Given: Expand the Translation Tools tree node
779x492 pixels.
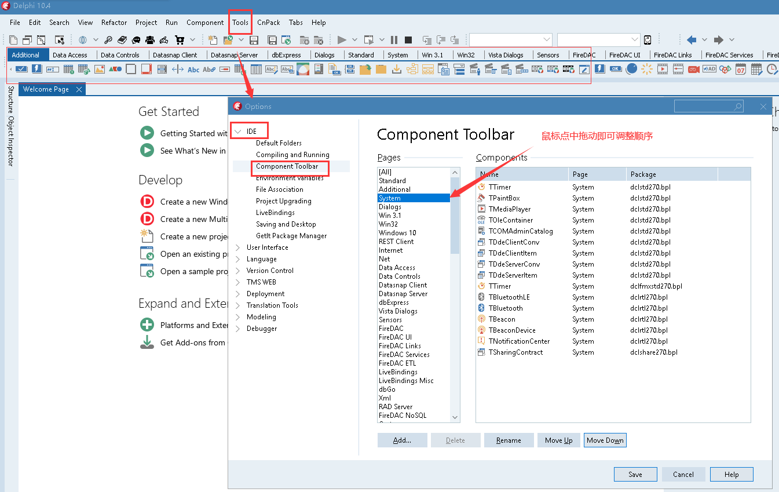Looking at the screenshot, I should click(x=238, y=305).
